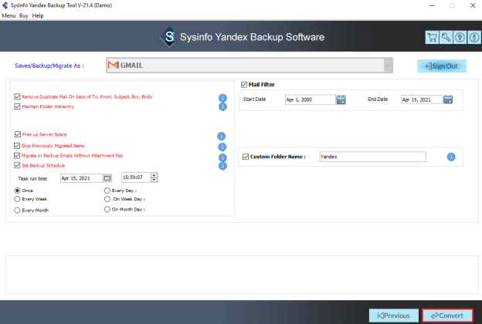Click the Sign Out button

click(x=442, y=66)
